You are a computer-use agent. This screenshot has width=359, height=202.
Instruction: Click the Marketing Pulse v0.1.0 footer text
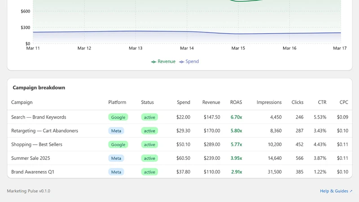coord(28,191)
